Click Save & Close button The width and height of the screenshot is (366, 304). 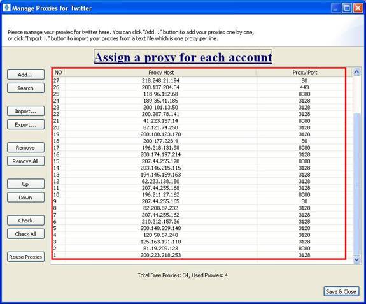(x=341, y=292)
